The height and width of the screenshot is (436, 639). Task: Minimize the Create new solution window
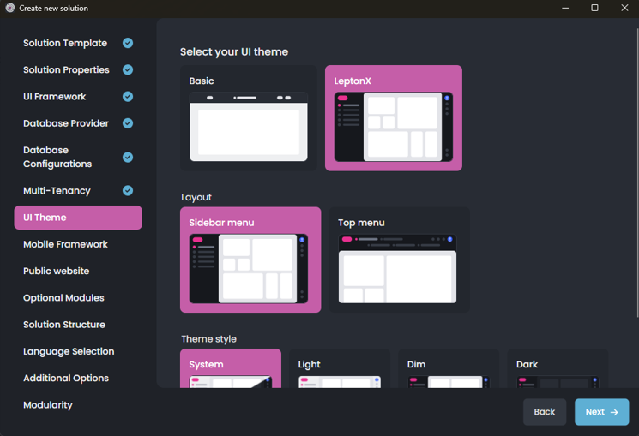coord(565,9)
